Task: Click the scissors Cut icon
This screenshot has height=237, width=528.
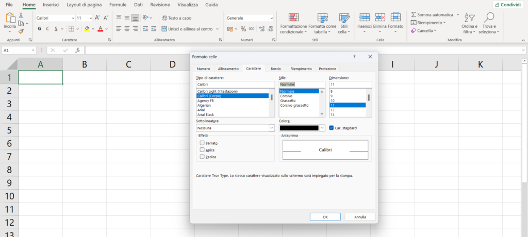Action: coord(21,15)
